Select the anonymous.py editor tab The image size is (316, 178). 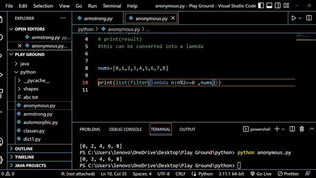(151, 18)
